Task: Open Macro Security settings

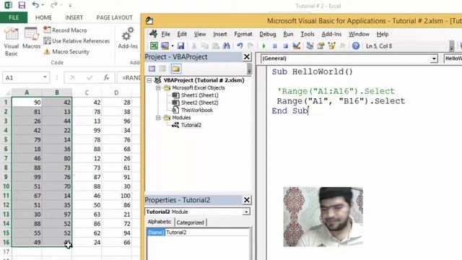Action: [x=66, y=51]
